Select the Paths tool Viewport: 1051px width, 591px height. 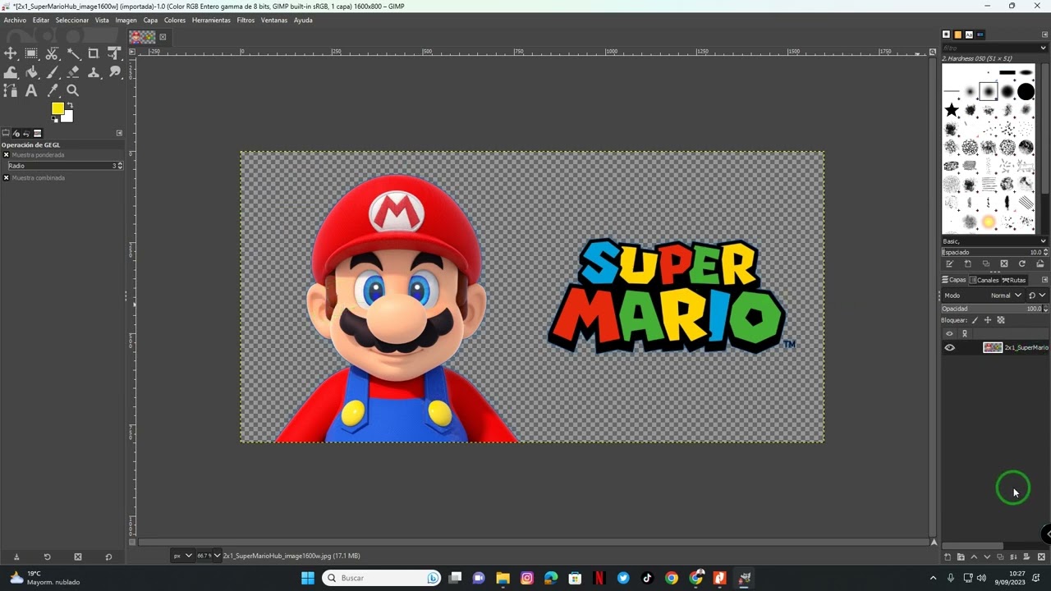click(11, 91)
